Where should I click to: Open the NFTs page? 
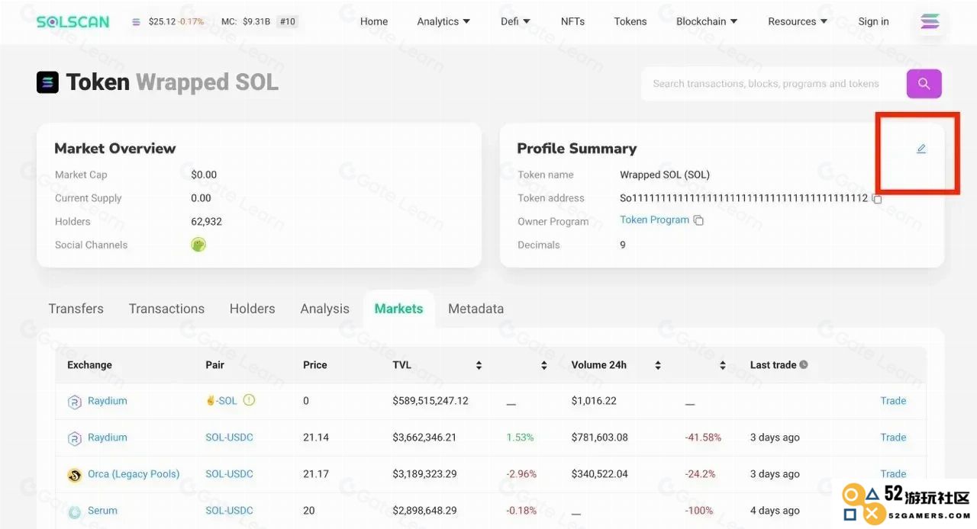tap(572, 21)
